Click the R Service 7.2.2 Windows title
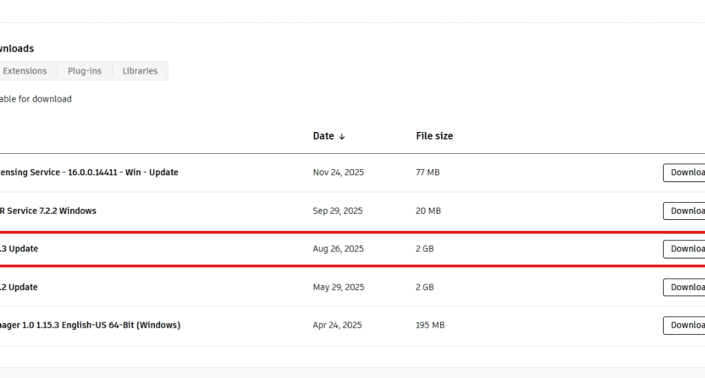The image size is (705, 378). click(48, 211)
